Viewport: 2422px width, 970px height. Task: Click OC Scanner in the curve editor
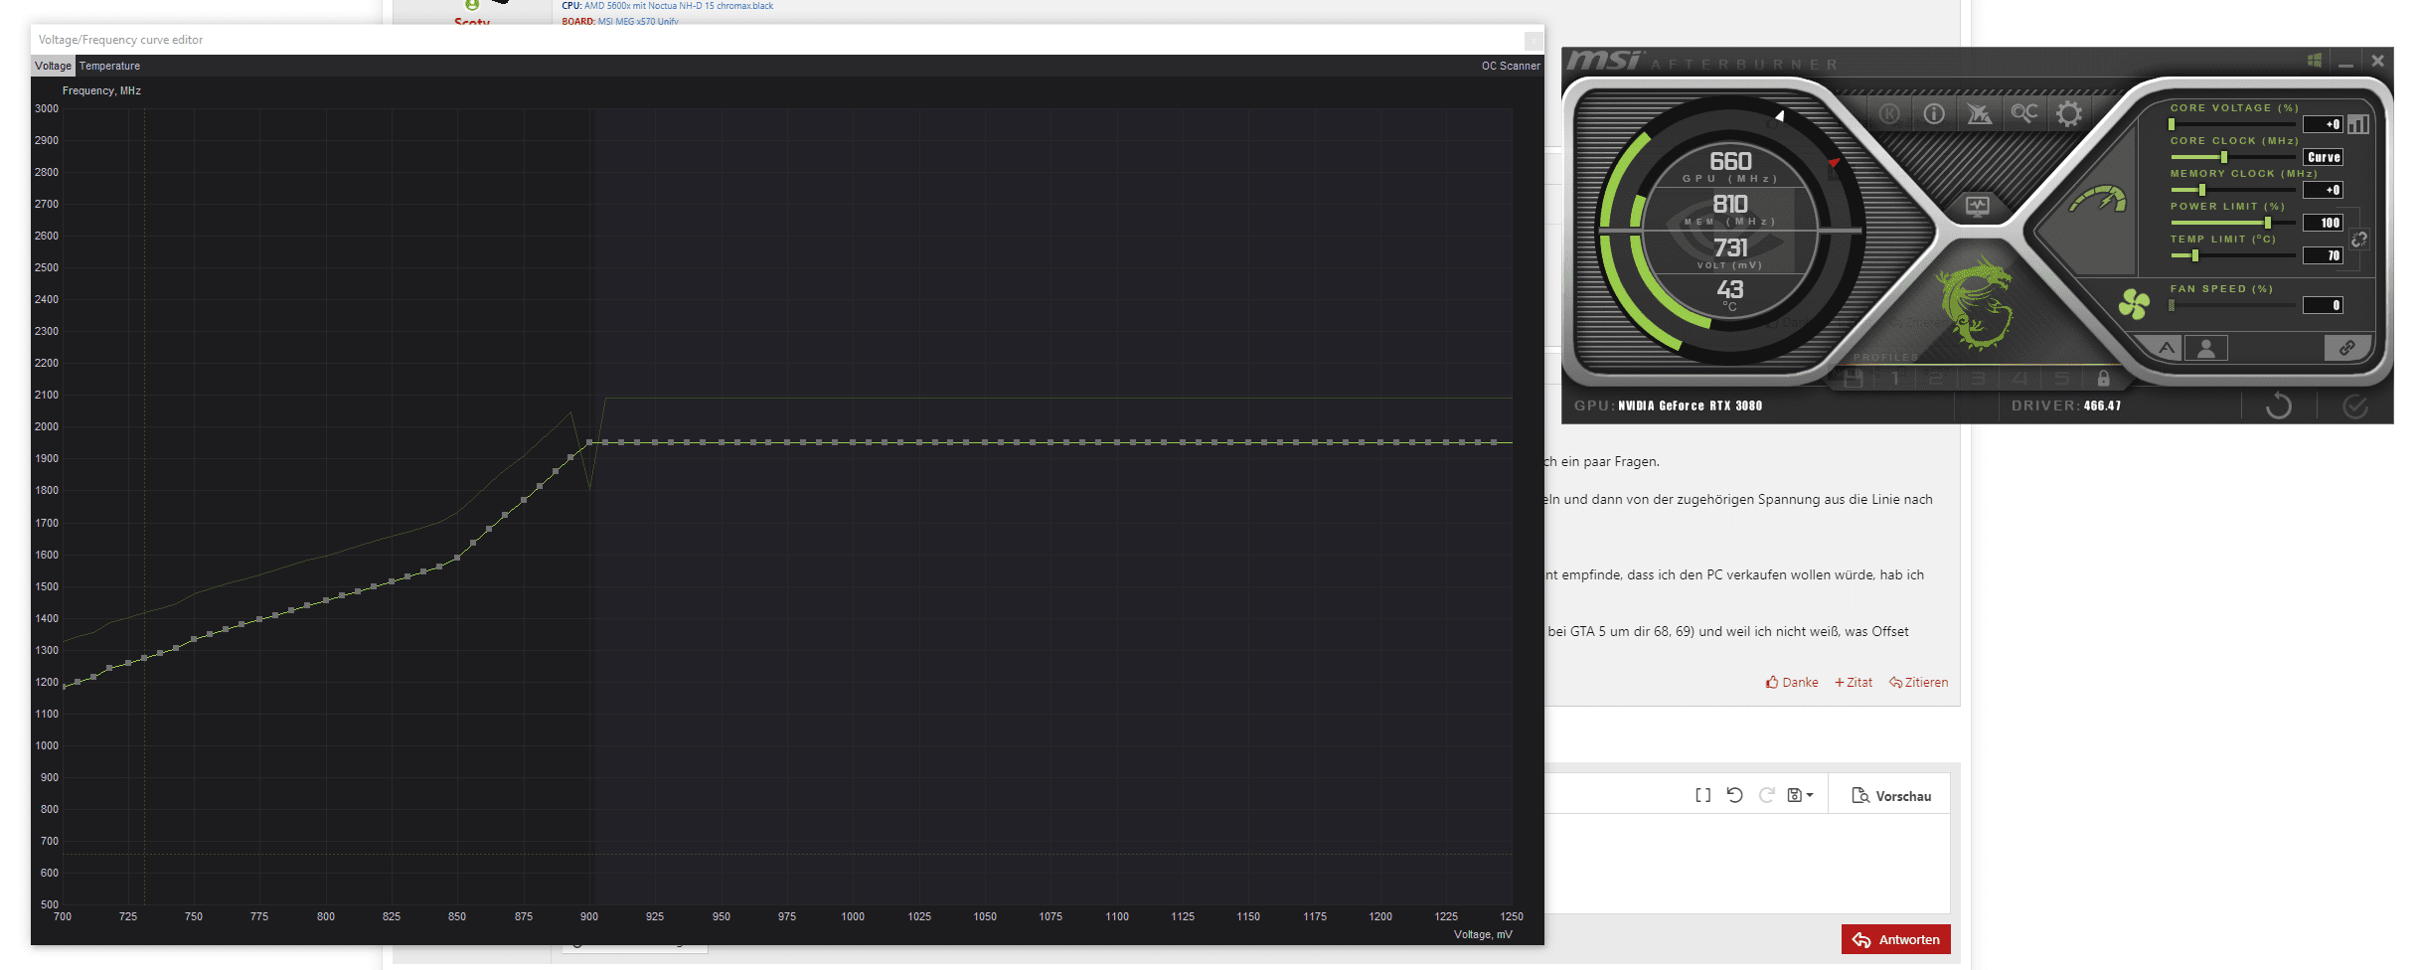(x=1511, y=66)
